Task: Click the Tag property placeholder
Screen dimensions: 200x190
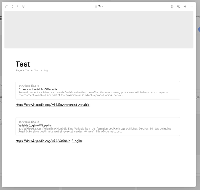Action: (46, 71)
